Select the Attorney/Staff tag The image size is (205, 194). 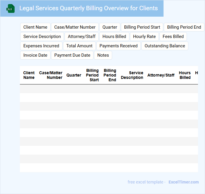point(81,37)
